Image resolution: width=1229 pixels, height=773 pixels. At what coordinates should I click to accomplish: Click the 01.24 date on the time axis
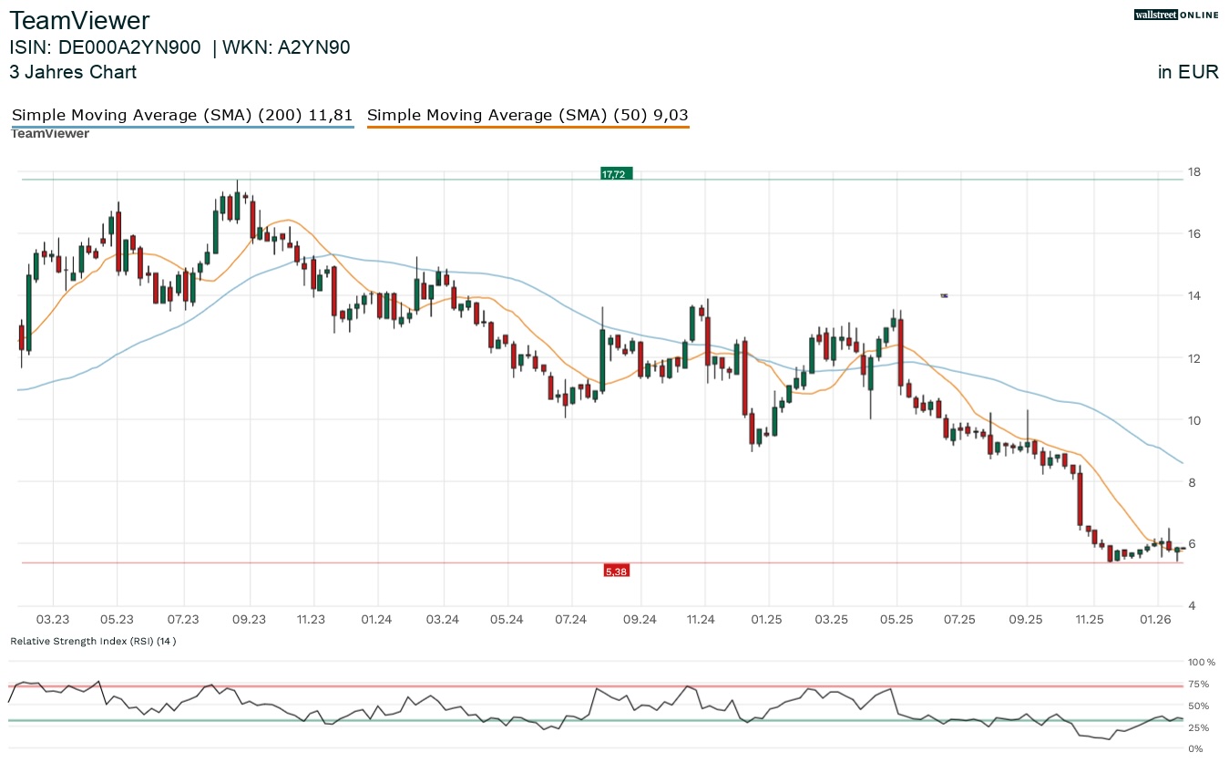pos(376,619)
